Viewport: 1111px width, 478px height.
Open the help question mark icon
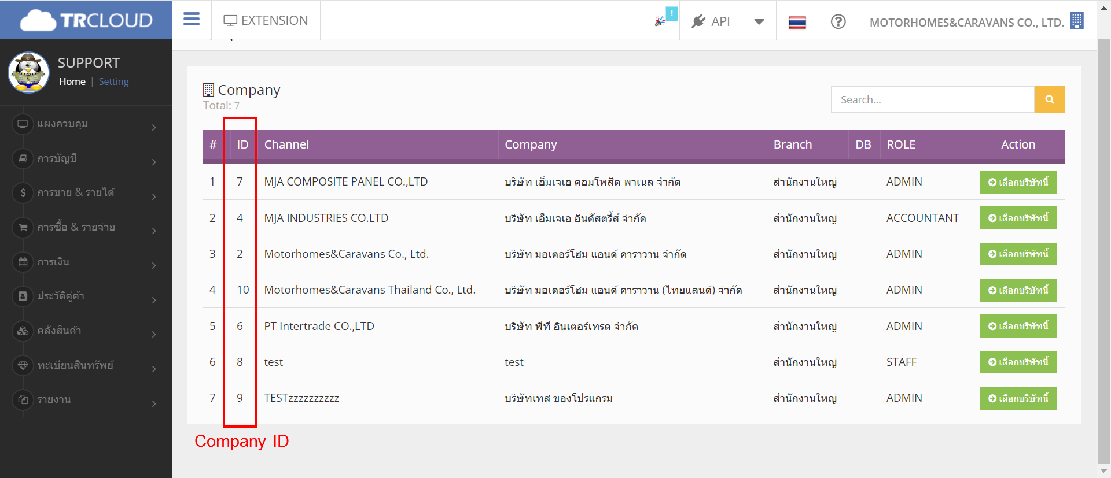838,21
